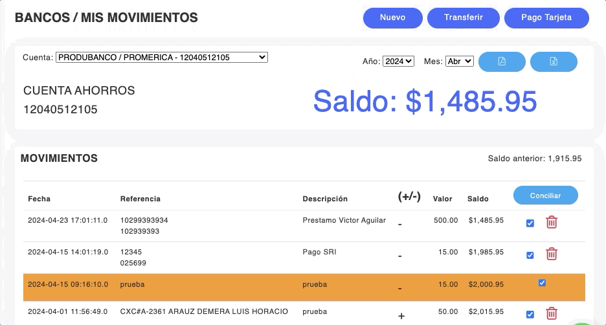Click the Fecha column header
The image size is (606, 325).
click(39, 199)
